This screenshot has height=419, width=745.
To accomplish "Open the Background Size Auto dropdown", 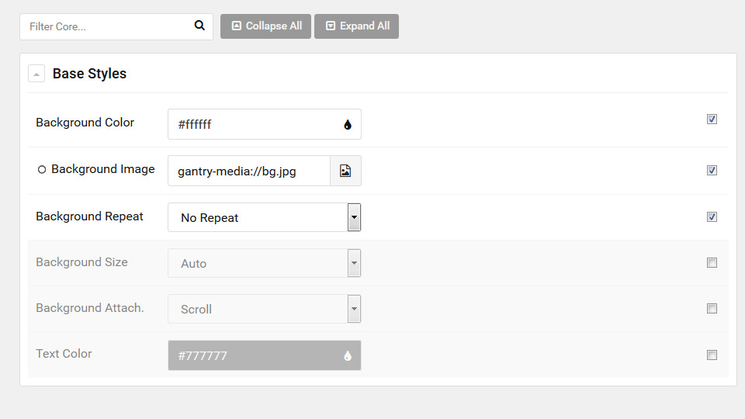I will click(264, 263).
